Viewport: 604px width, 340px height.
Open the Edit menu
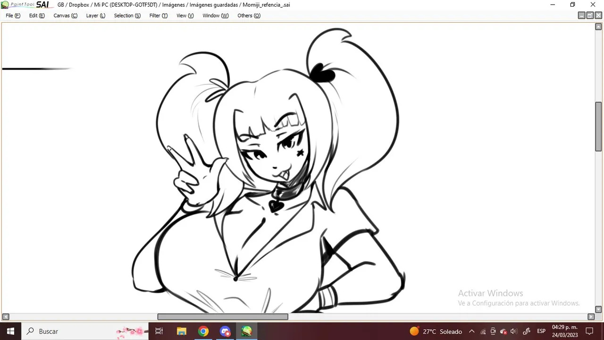click(37, 16)
